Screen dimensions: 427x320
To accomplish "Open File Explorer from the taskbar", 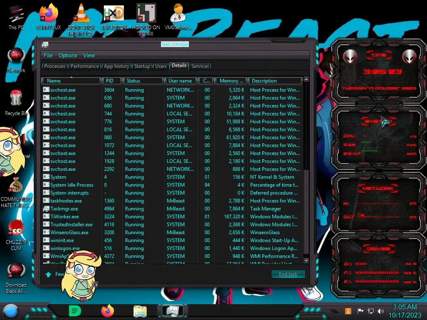I will [x=140, y=311].
